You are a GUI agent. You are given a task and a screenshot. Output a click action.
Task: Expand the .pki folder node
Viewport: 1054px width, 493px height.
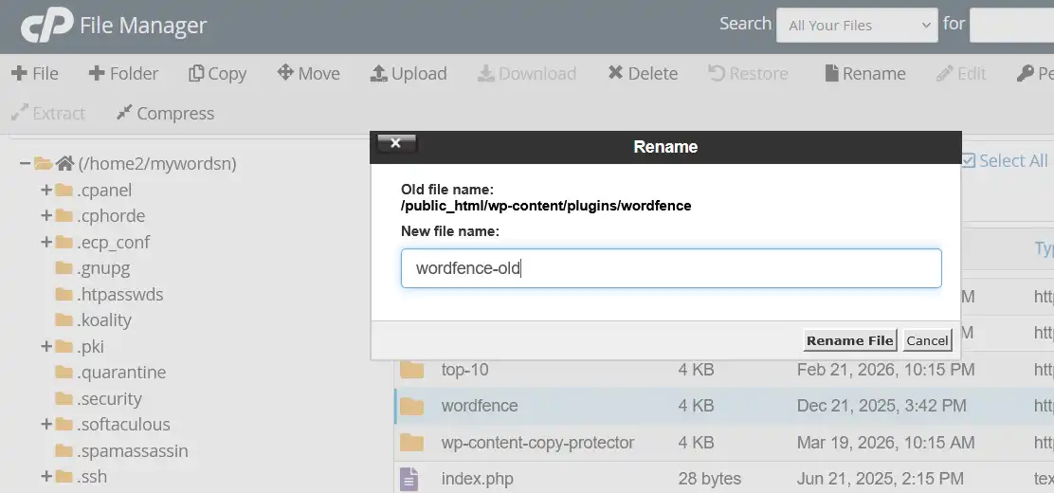(x=46, y=346)
